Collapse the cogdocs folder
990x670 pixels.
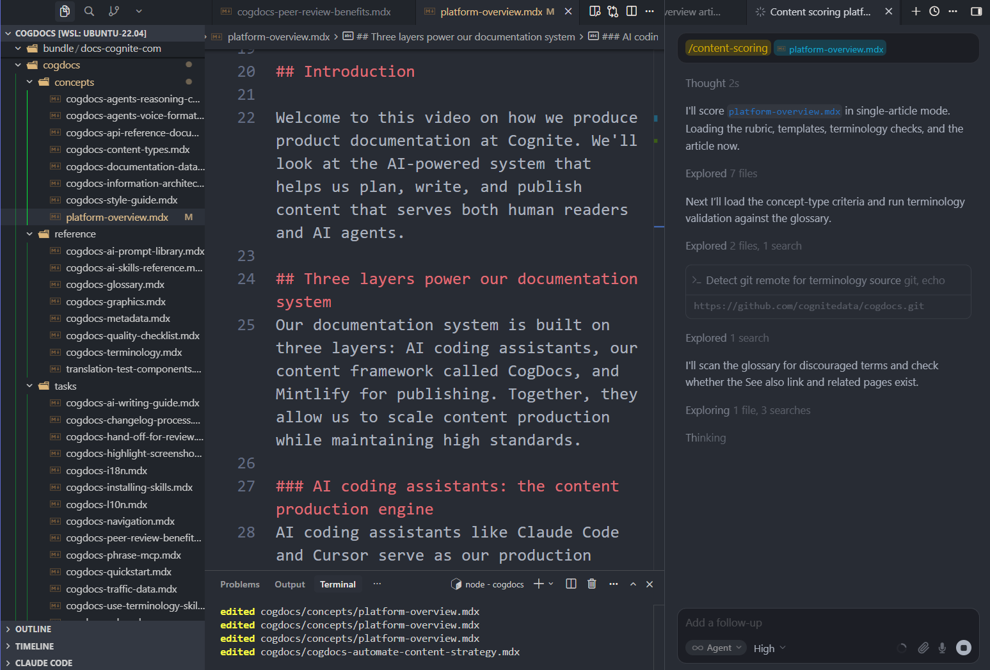pos(102,65)
